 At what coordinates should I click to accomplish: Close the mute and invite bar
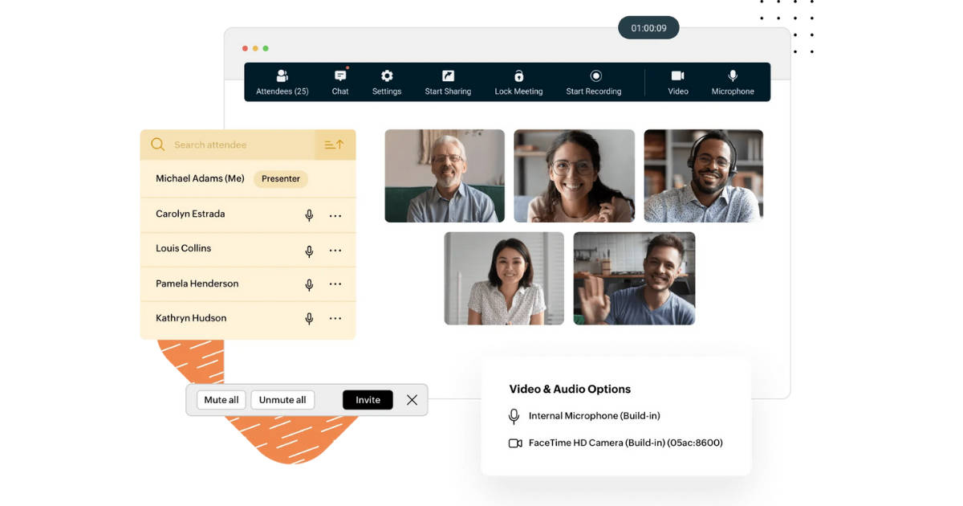tap(412, 400)
